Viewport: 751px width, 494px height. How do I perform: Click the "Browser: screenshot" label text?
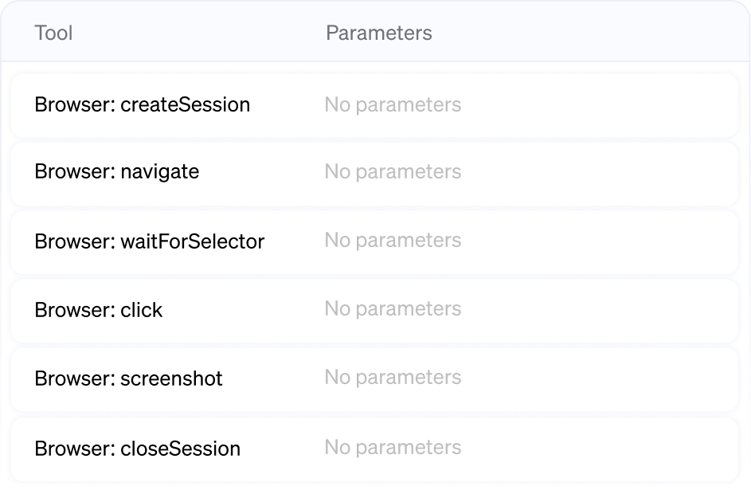(128, 378)
